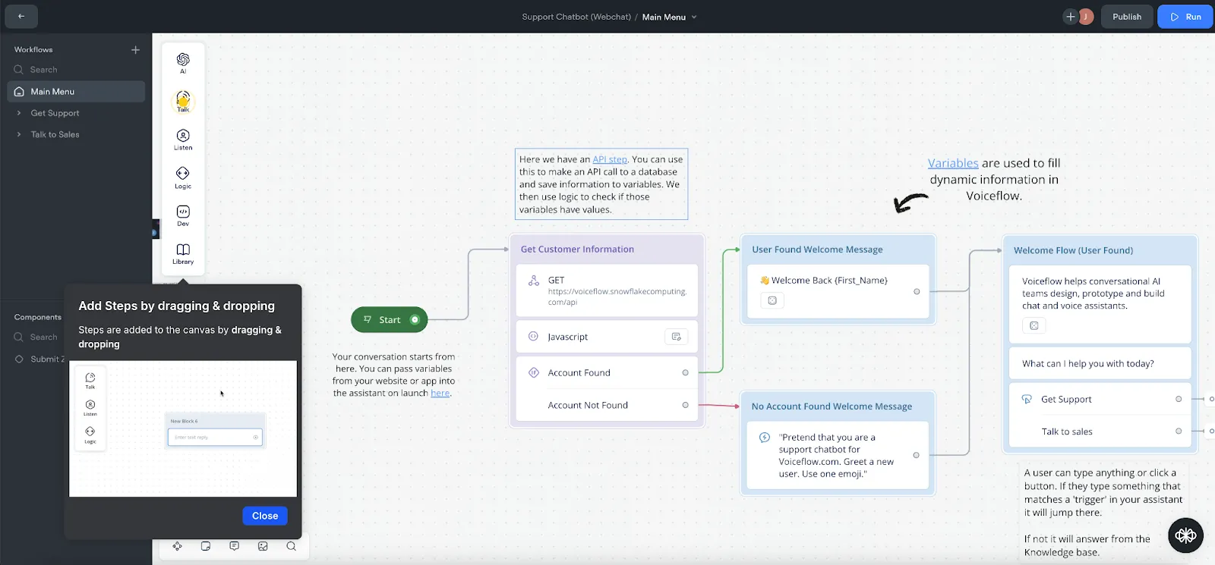Select Main Menu workflow in sidebar
This screenshot has width=1215, height=565.
click(x=76, y=92)
